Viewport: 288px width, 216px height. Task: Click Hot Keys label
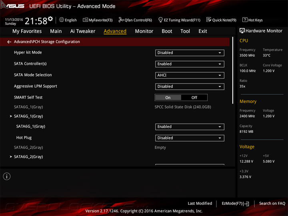[255, 20]
